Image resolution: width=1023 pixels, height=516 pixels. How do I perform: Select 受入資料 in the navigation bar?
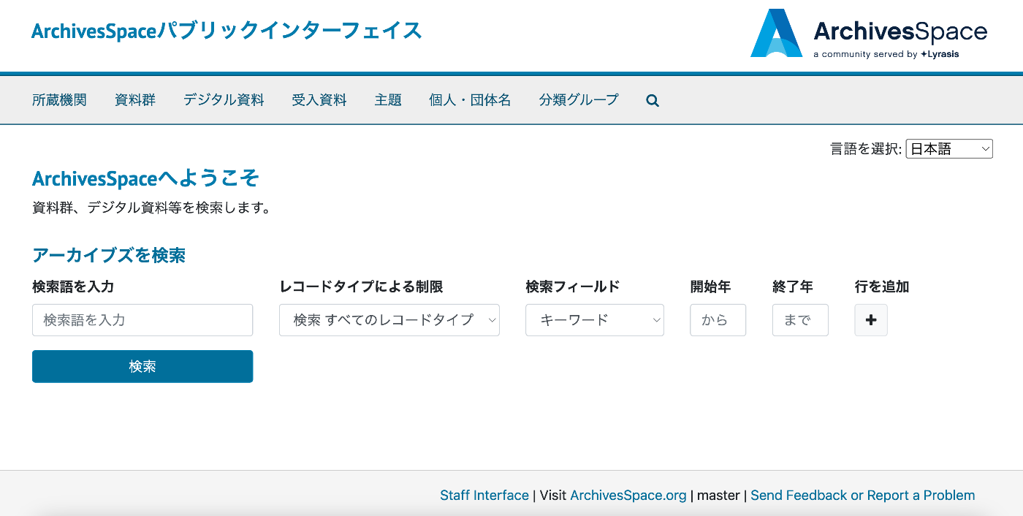319,100
